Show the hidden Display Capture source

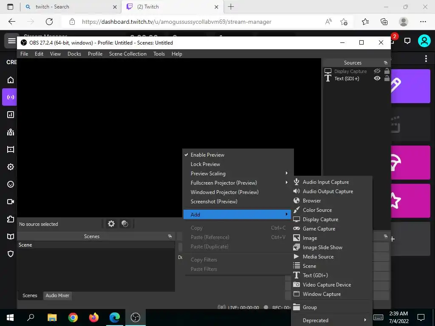[x=377, y=71]
